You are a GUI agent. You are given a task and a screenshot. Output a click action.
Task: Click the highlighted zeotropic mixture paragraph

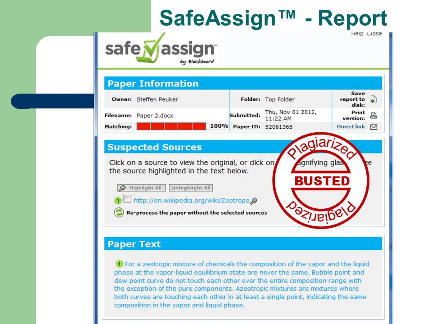tap(242, 284)
